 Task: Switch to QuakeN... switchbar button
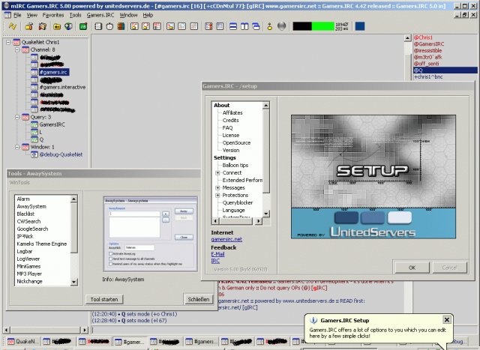23,342
